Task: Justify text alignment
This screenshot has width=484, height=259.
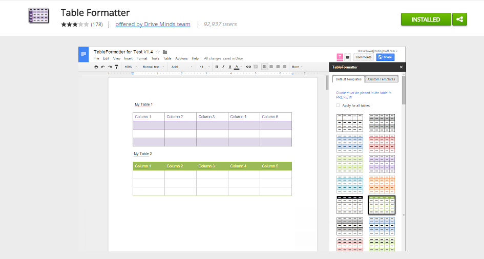Action: pos(285,67)
